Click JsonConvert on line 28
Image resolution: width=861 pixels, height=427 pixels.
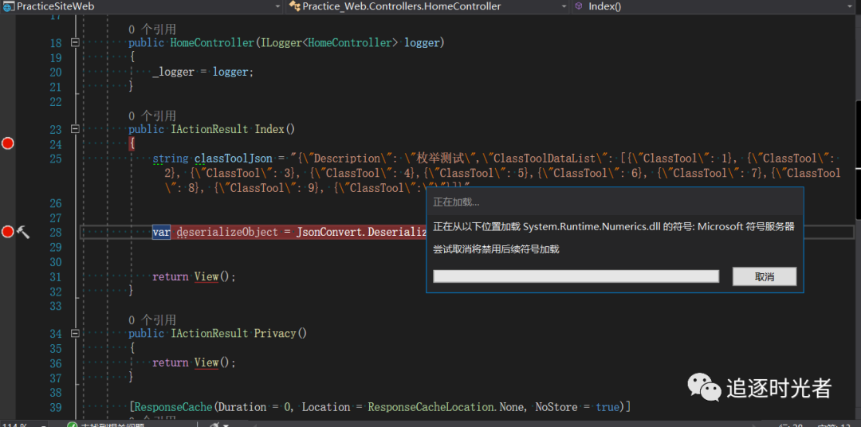point(329,232)
